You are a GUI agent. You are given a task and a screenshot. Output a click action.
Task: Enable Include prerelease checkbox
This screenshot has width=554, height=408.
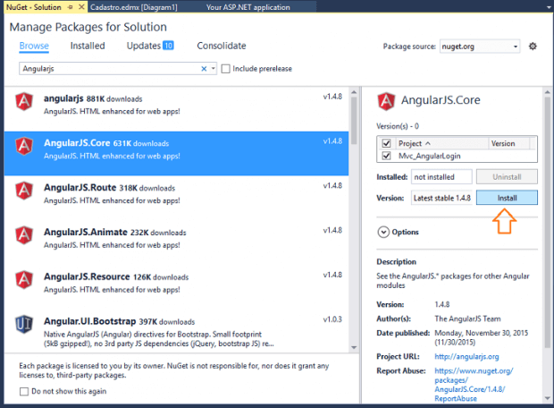226,69
